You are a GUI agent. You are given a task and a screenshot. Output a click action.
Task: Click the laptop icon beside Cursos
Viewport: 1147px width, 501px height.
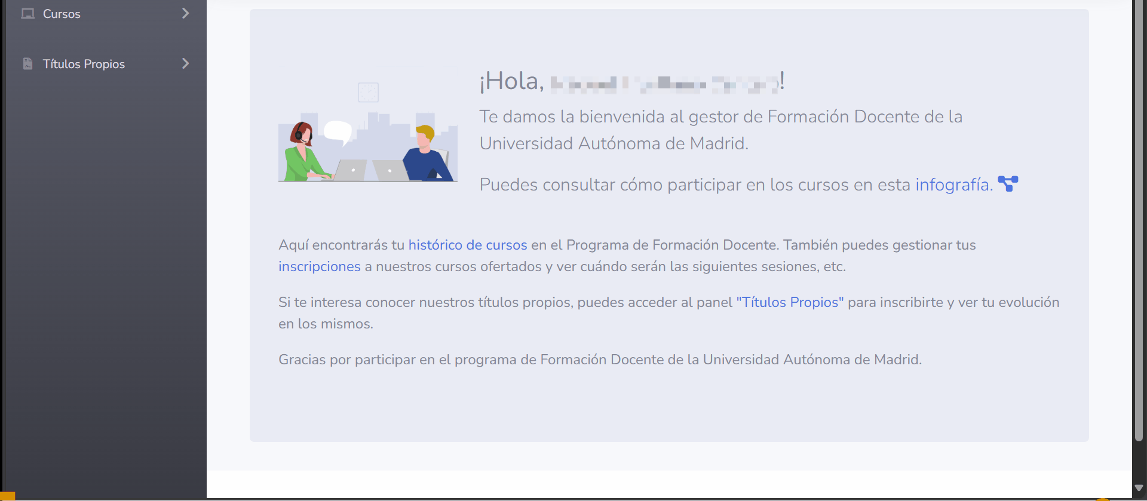point(27,14)
